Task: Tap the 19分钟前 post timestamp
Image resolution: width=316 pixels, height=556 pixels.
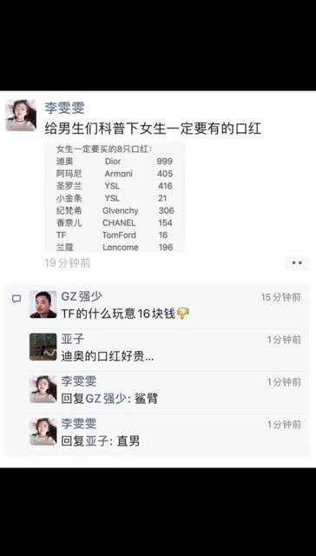Action: tap(68, 262)
